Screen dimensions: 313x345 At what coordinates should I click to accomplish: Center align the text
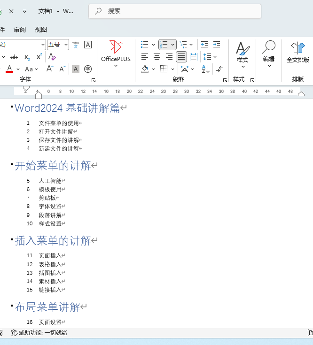tap(157, 57)
